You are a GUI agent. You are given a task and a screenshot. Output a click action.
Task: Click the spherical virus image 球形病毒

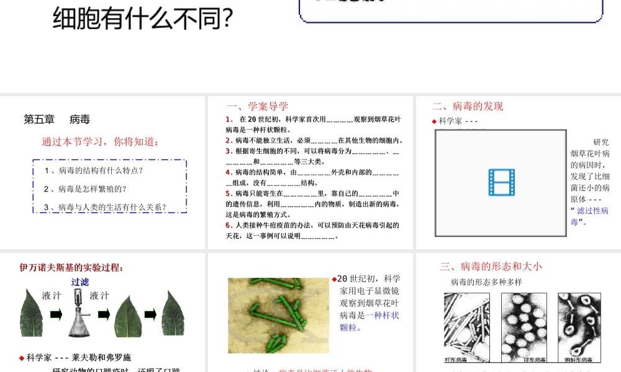pyautogui.click(x=524, y=328)
